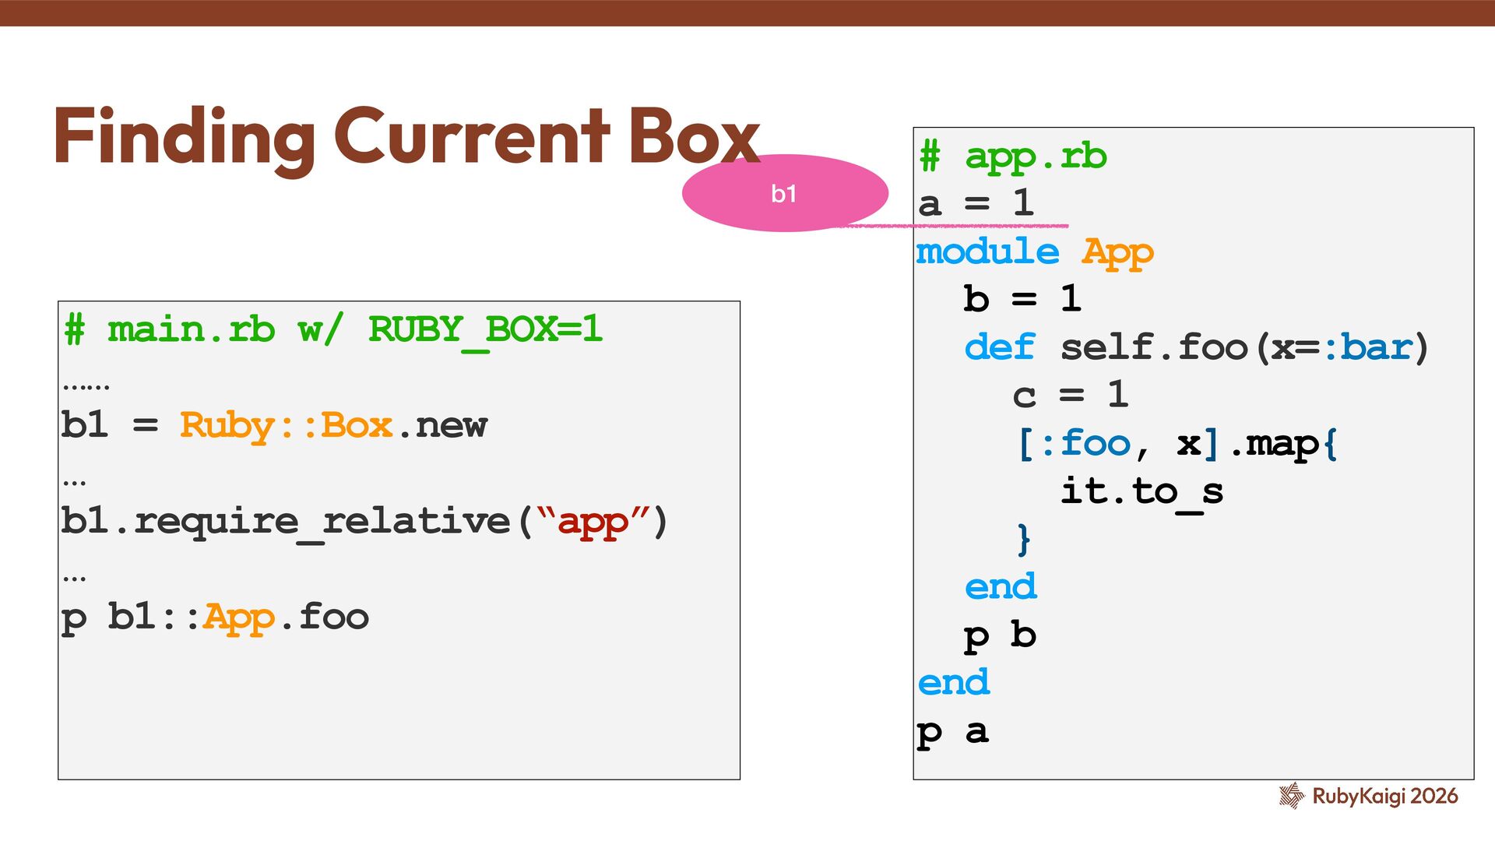Click the '# main.rb w/ RUBY_BOX=1' comment
Viewport: 1495px width, 841px height.
(333, 329)
